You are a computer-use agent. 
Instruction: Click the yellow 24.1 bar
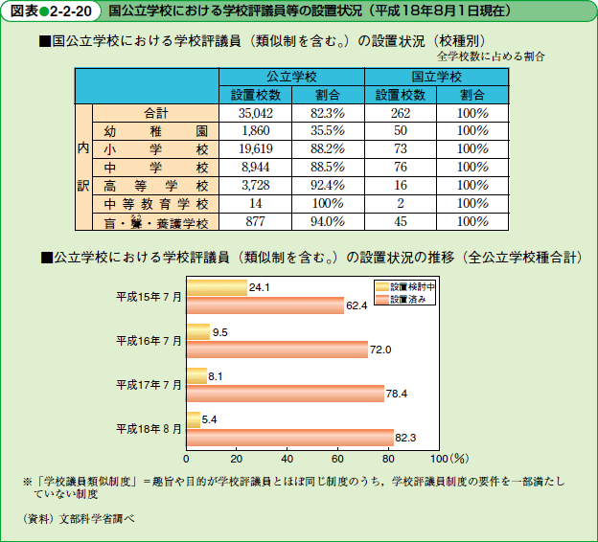click(x=217, y=288)
